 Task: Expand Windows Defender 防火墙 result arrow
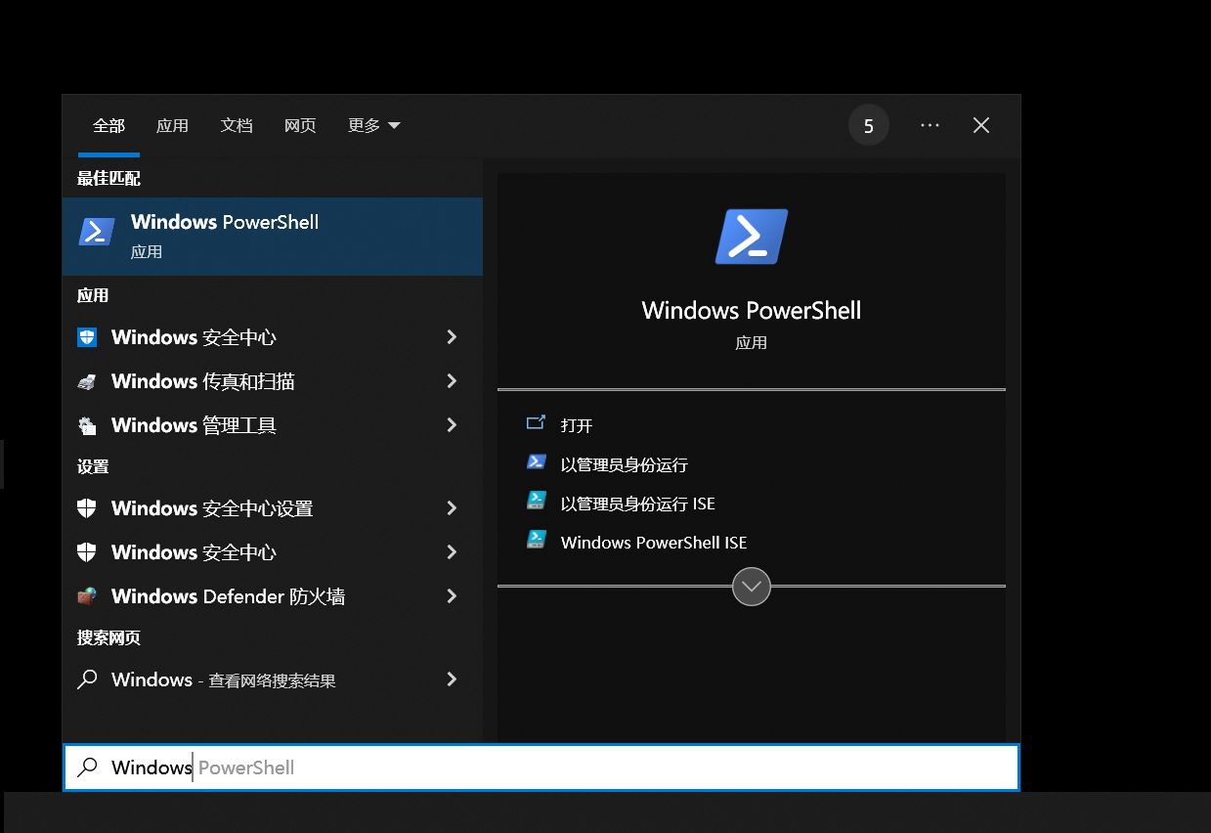[452, 596]
